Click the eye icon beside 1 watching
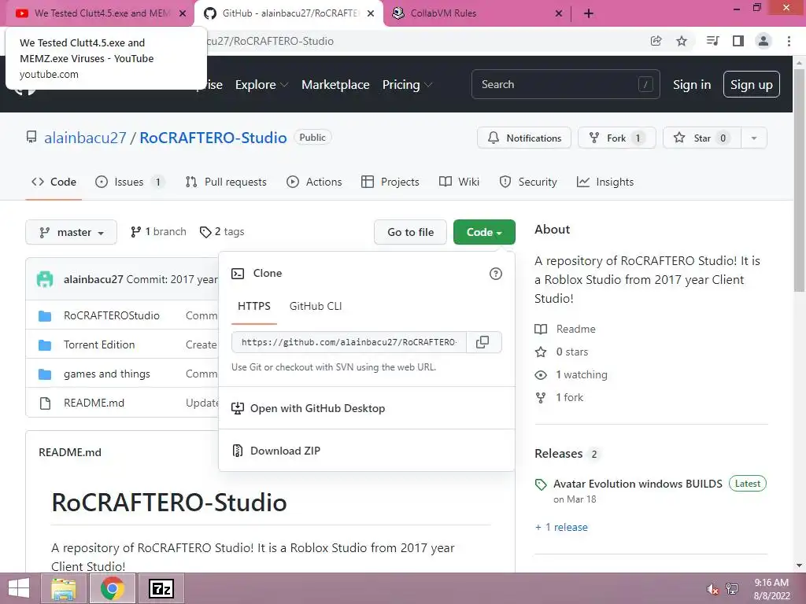This screenshot has height=604, width=806. [x=541, y=375]
